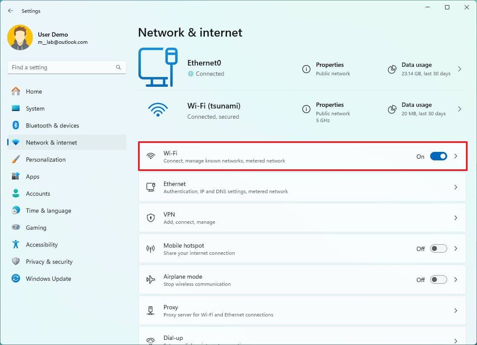The image size is (477, 345).
Task: Click the Find a setting search box
Action: pyautogui.click(x=66, y=67)
